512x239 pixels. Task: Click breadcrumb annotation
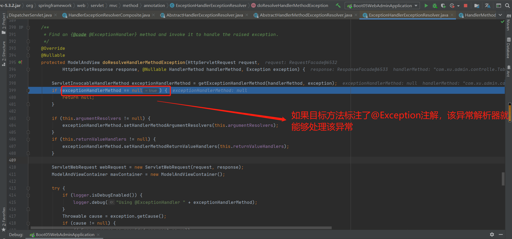click(x=154, y=5)
